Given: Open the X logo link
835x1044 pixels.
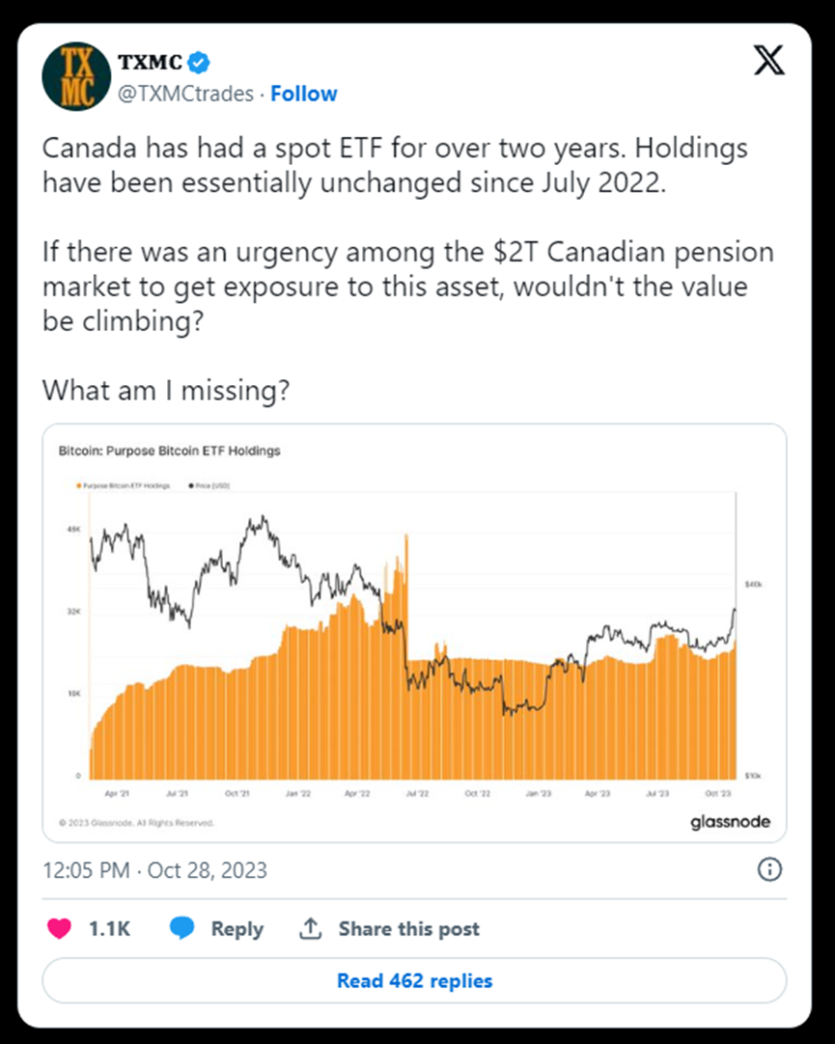Looking at the screenshot, I should (768, 62).
